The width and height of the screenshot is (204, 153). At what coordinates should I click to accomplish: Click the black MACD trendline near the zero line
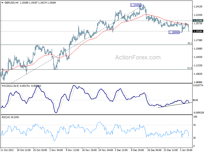(175, 105)
